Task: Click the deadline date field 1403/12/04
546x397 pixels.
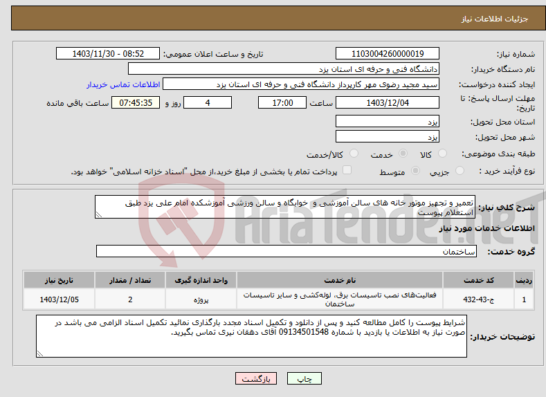Action: tap(388, 102)
